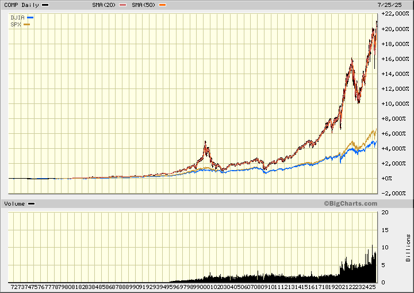414x293 pixels.
Task: Click the 15 volume axis label
Action: click(385, 230)
